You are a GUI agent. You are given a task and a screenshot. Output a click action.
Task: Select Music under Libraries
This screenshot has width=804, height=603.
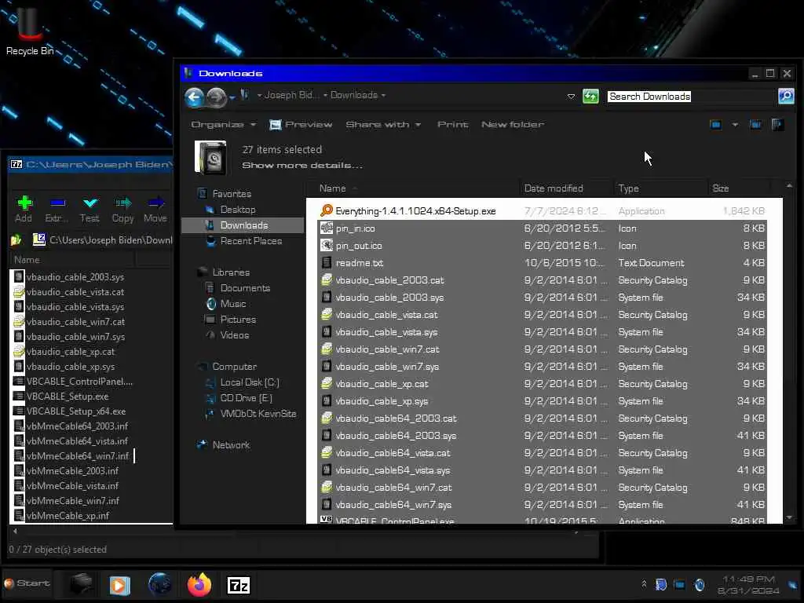(233, 304)
